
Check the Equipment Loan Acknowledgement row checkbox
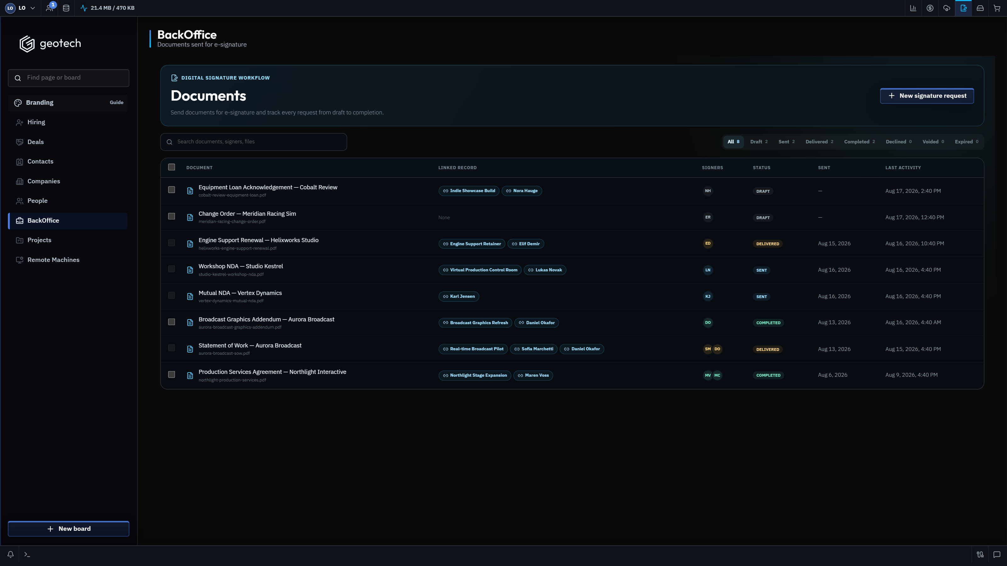(172, 190)
